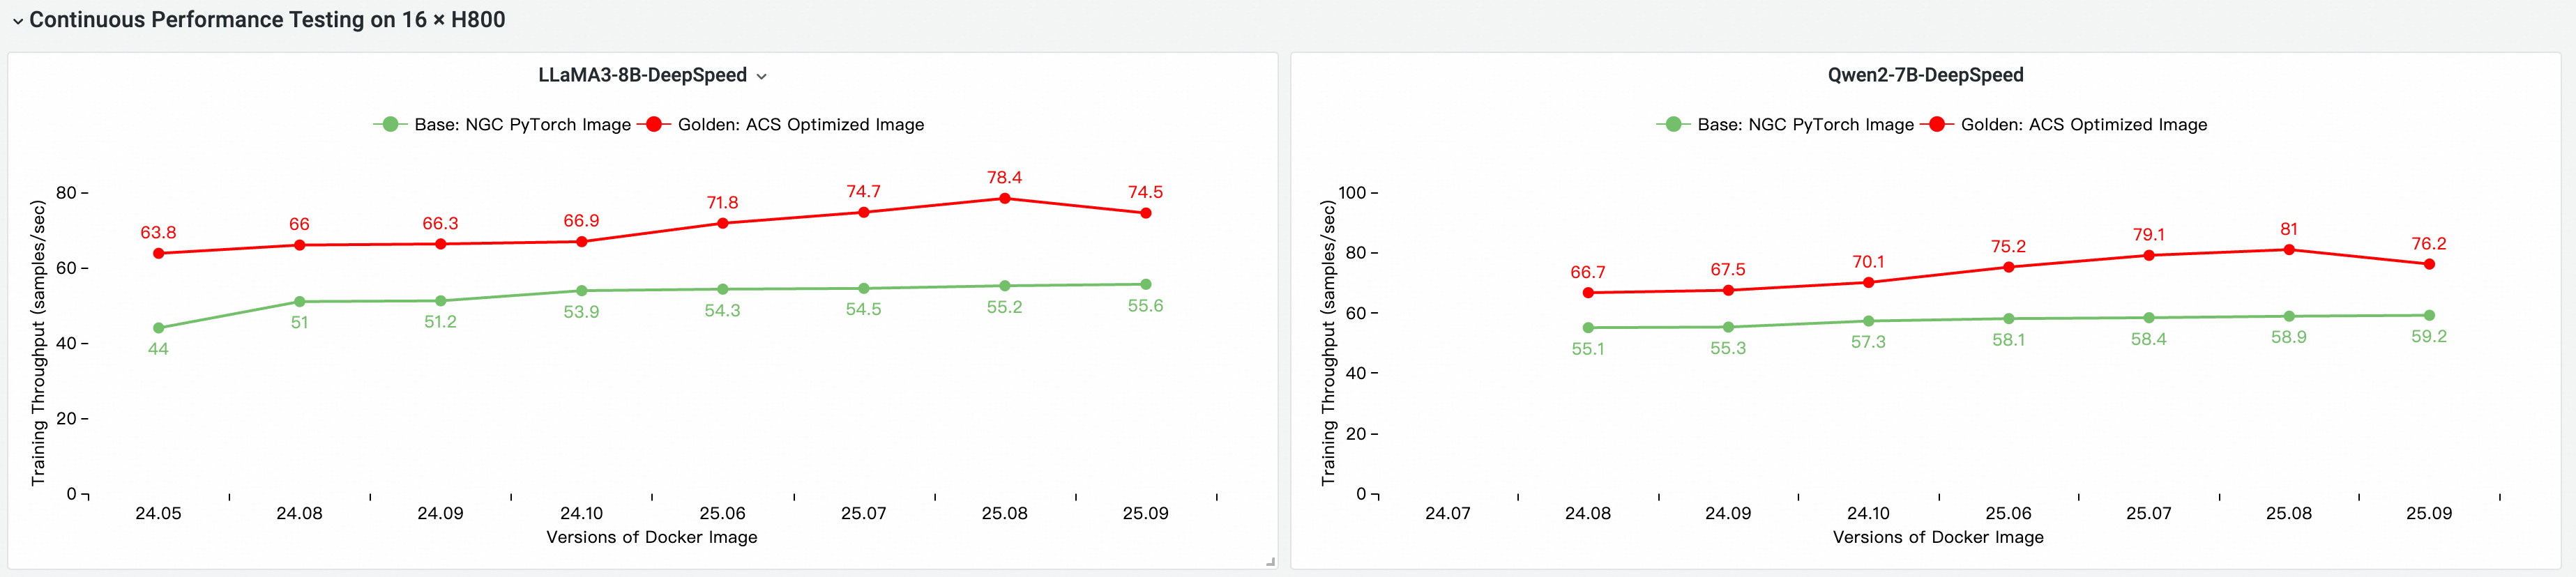This screenshot has width=2576, height=577.
Task: Click the red 81 data point in the Qwen2 chart
Action: tap(2289, 250)
